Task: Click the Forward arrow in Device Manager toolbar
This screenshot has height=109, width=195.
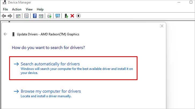Action: [10, 16]
